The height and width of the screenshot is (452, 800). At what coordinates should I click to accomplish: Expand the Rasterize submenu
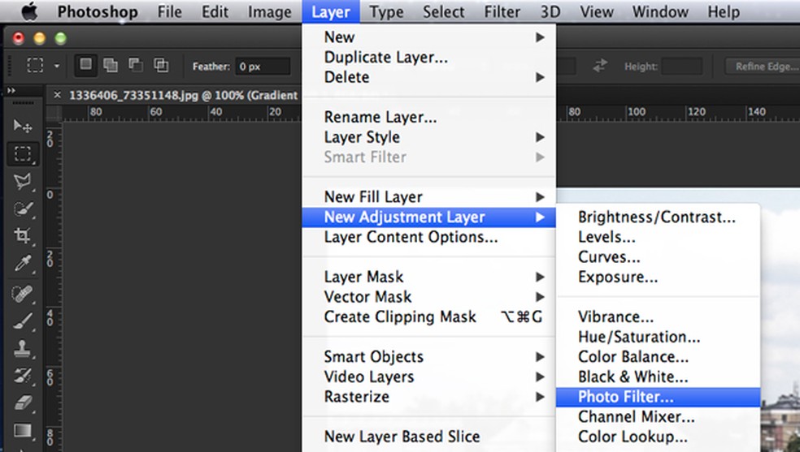[428, 397]
